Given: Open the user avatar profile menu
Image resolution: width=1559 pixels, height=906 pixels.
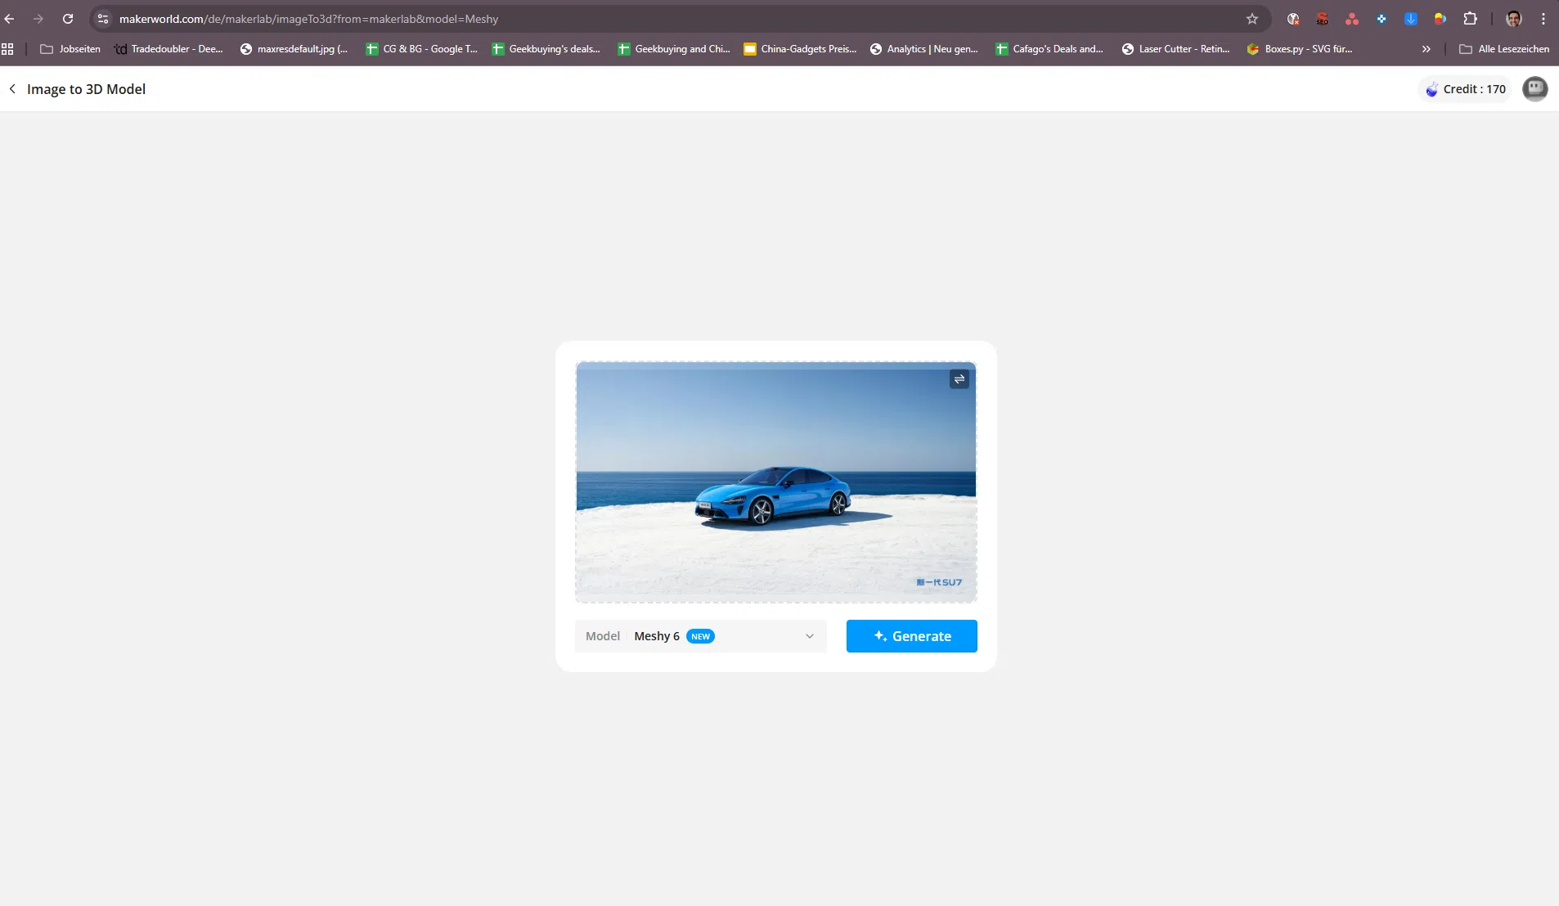Looking at the screenshot, I should (1534, 89).
